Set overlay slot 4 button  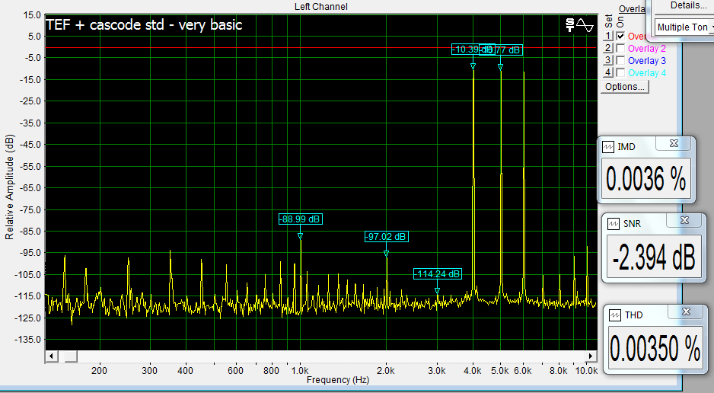pos(608,72)
